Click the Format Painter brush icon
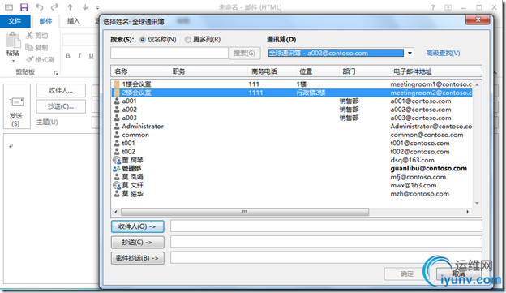 tap(30, 59)
